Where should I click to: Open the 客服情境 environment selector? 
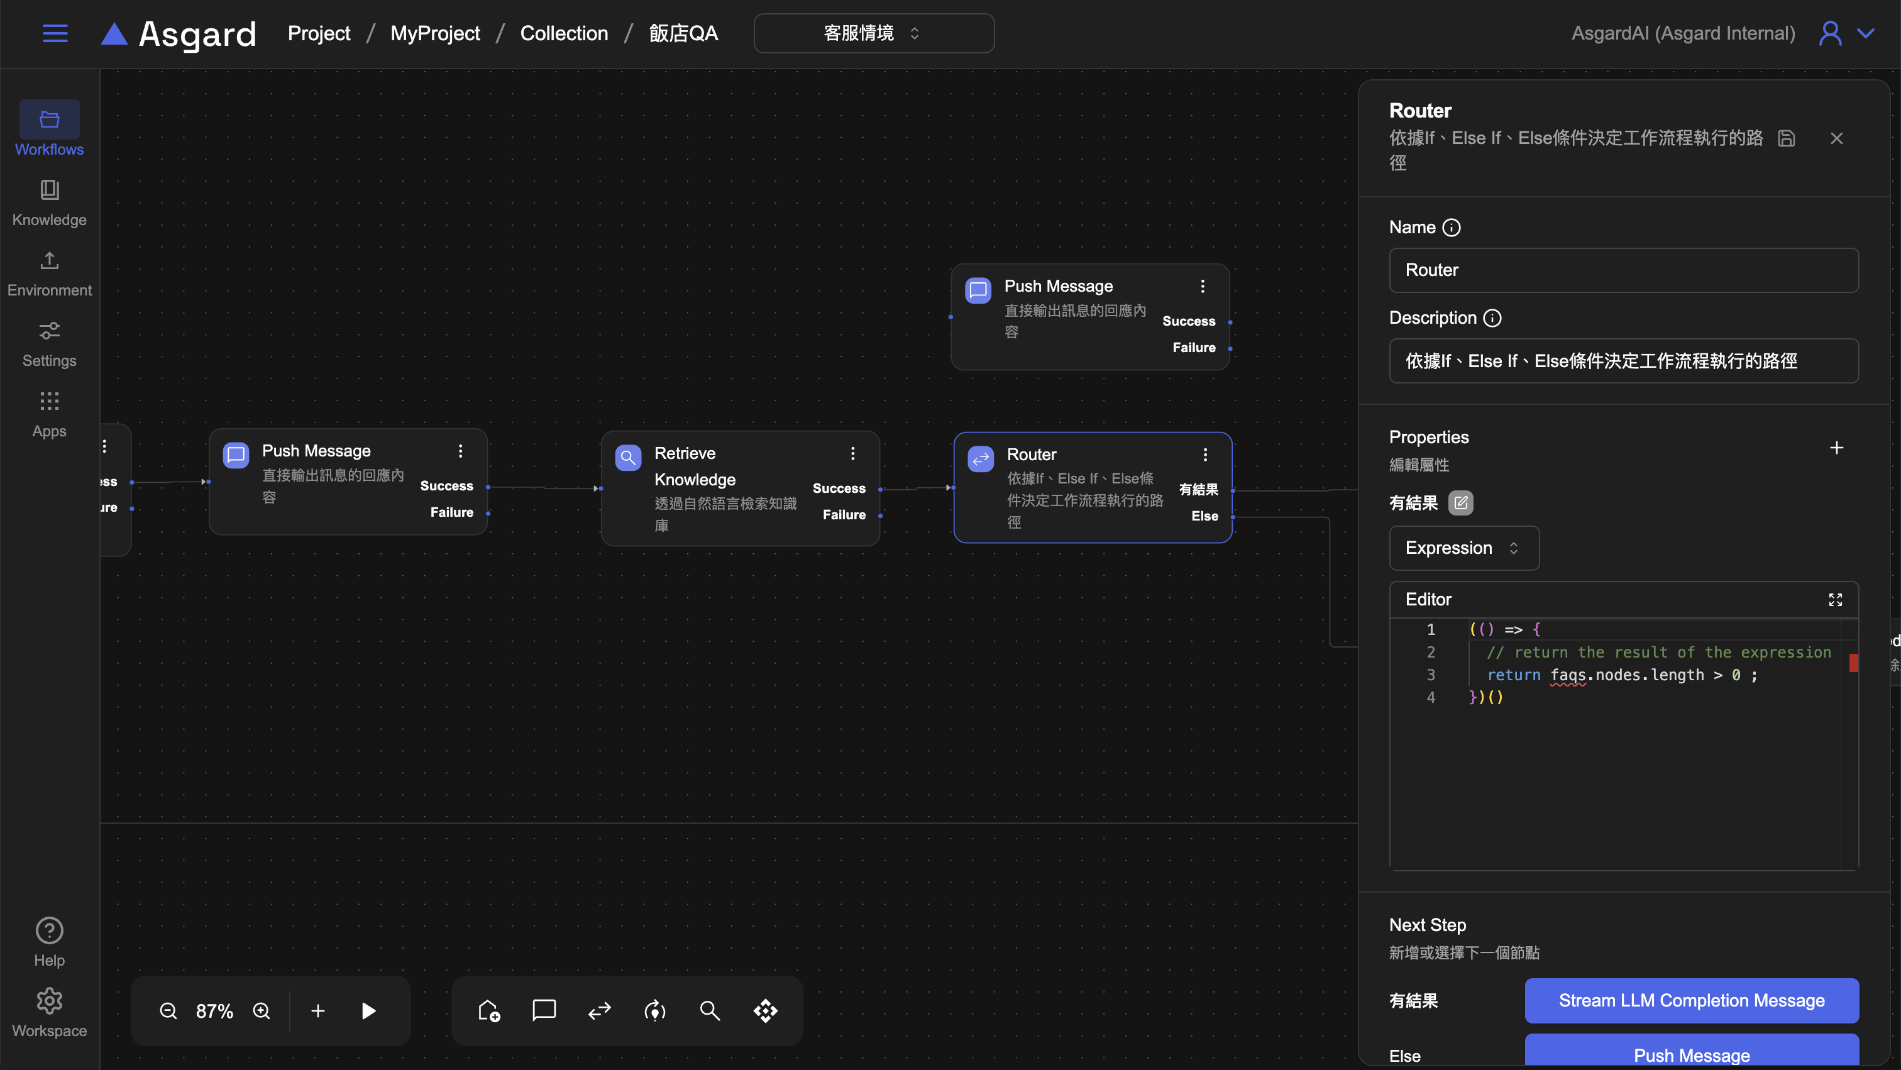874,33
